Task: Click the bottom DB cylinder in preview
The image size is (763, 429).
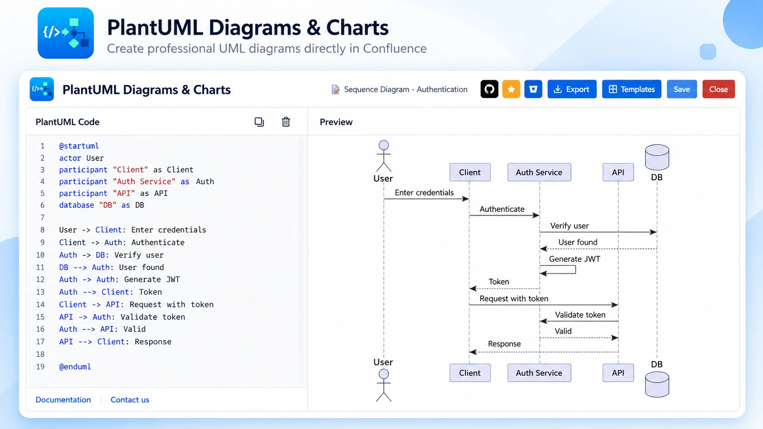Action: 657,384
